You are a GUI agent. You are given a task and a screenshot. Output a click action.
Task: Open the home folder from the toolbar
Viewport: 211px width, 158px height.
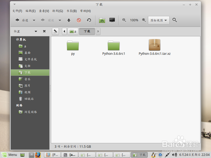click(102, 20)
